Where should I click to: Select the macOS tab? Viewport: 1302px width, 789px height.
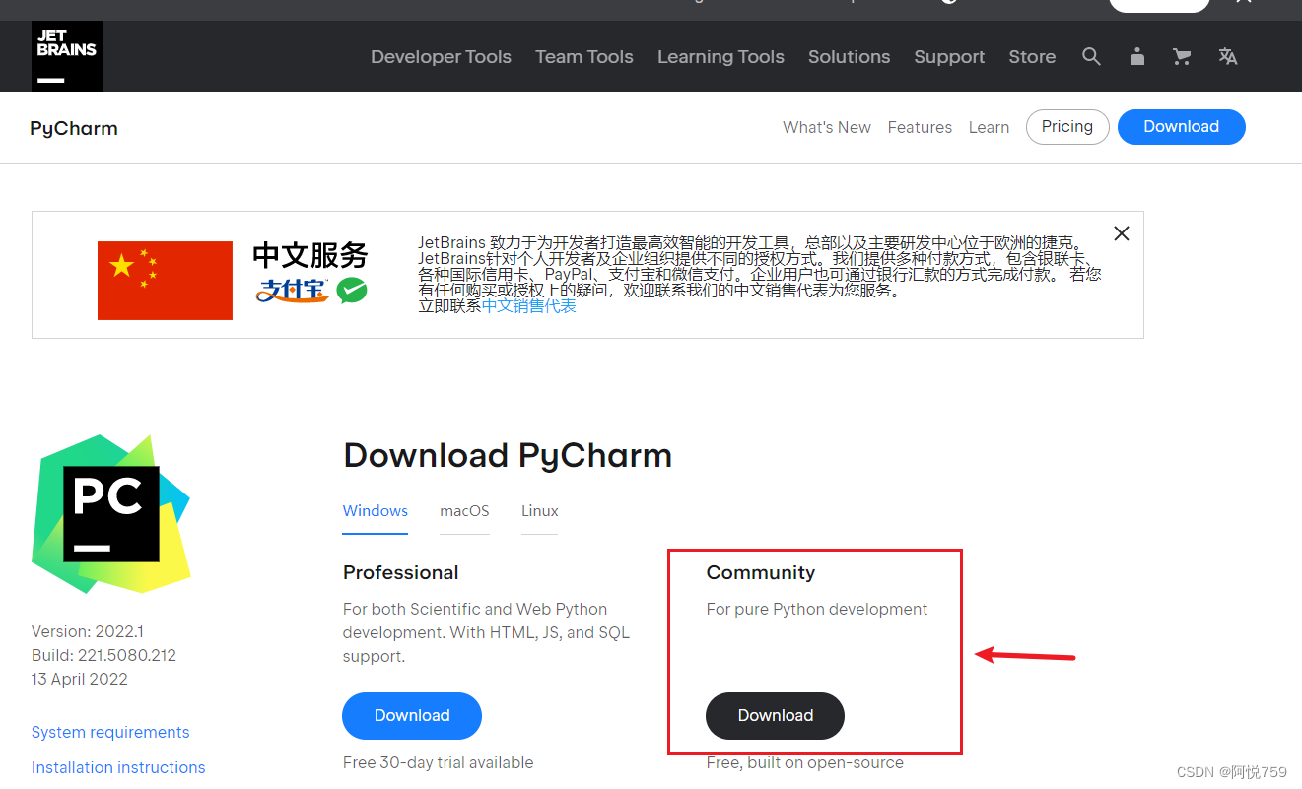(464, 511)
